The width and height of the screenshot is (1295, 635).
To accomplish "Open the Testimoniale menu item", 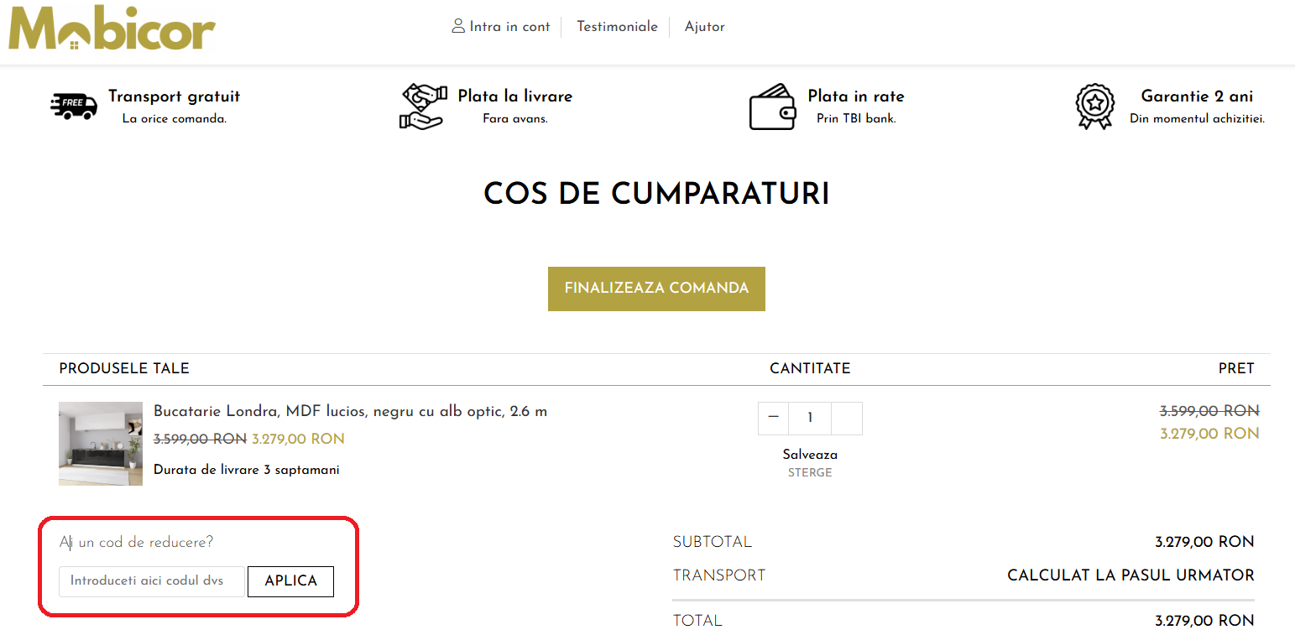I will pyautogui.click(x=617, y=27).
